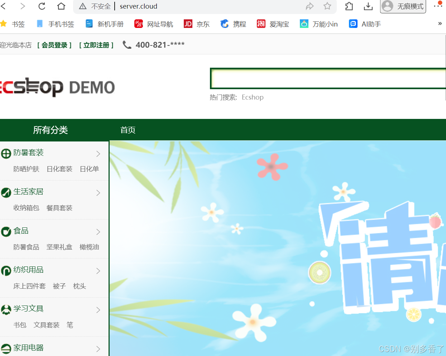Click the browser forward arrow
The width and height of the screenshot is (446, 356).
[23, 6]
